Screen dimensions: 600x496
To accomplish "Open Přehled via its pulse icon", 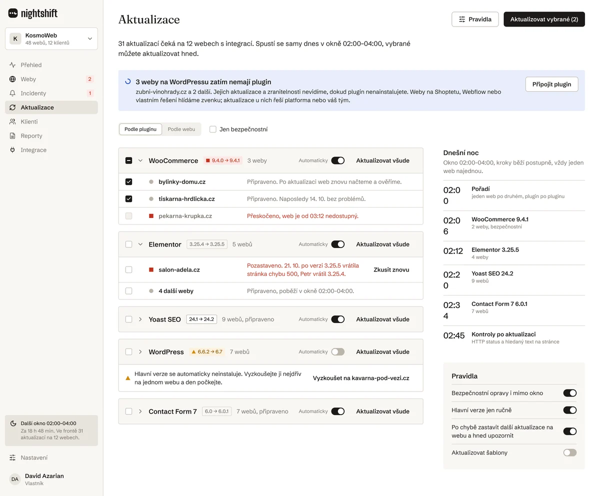I will pos(12,65).
